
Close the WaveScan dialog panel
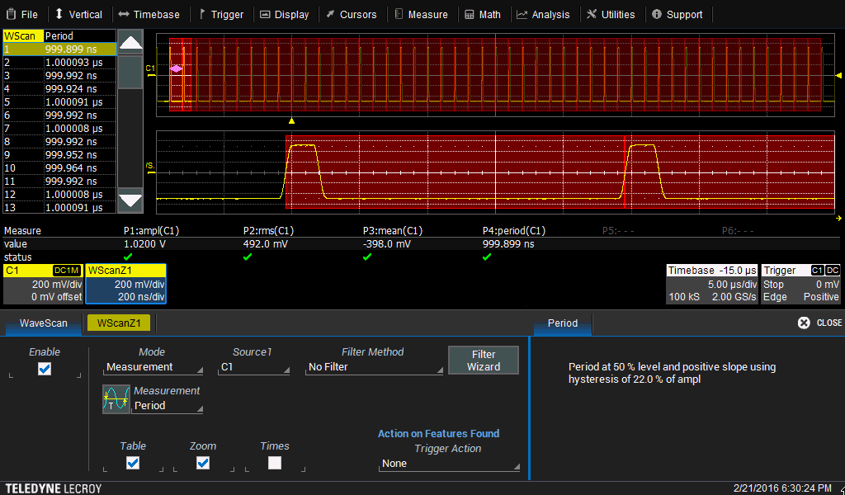tap(819, 323)
